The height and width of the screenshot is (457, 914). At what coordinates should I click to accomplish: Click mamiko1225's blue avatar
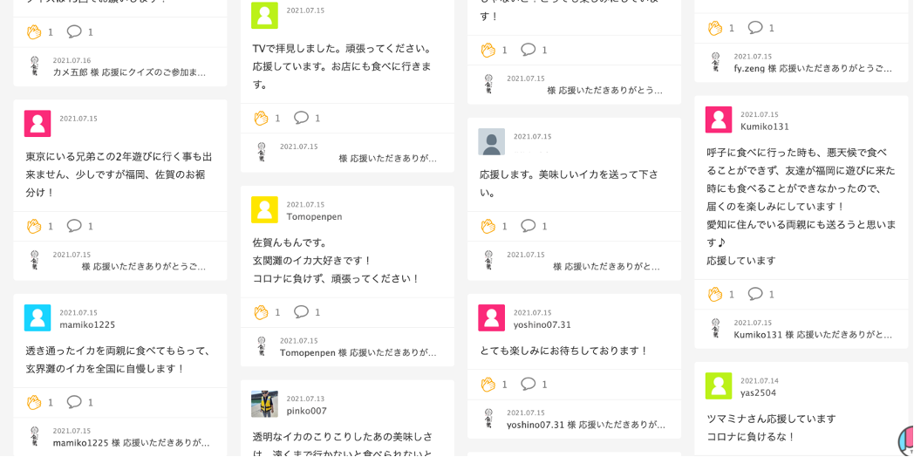point(38,317)
